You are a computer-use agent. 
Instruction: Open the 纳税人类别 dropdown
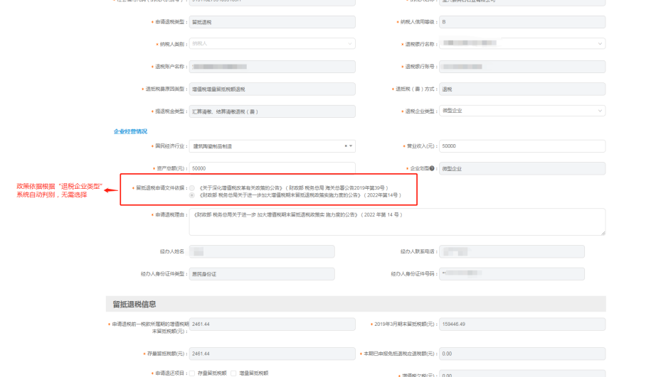pos(272,43)
